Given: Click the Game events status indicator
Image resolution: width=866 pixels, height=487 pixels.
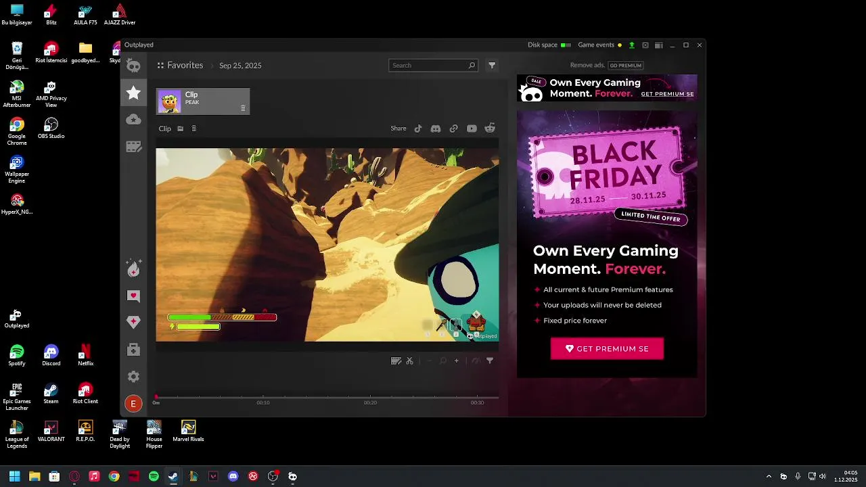Looking at the screenshot, I should [600, 45].
